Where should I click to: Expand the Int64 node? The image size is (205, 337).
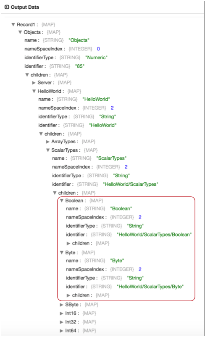tap(61, 331)
